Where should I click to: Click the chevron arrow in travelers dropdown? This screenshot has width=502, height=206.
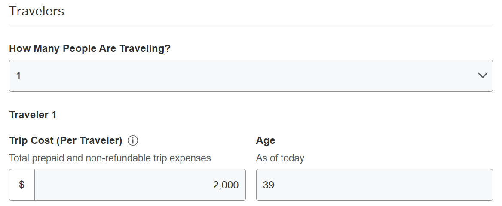pyautogui.click(x=482, y=76)
